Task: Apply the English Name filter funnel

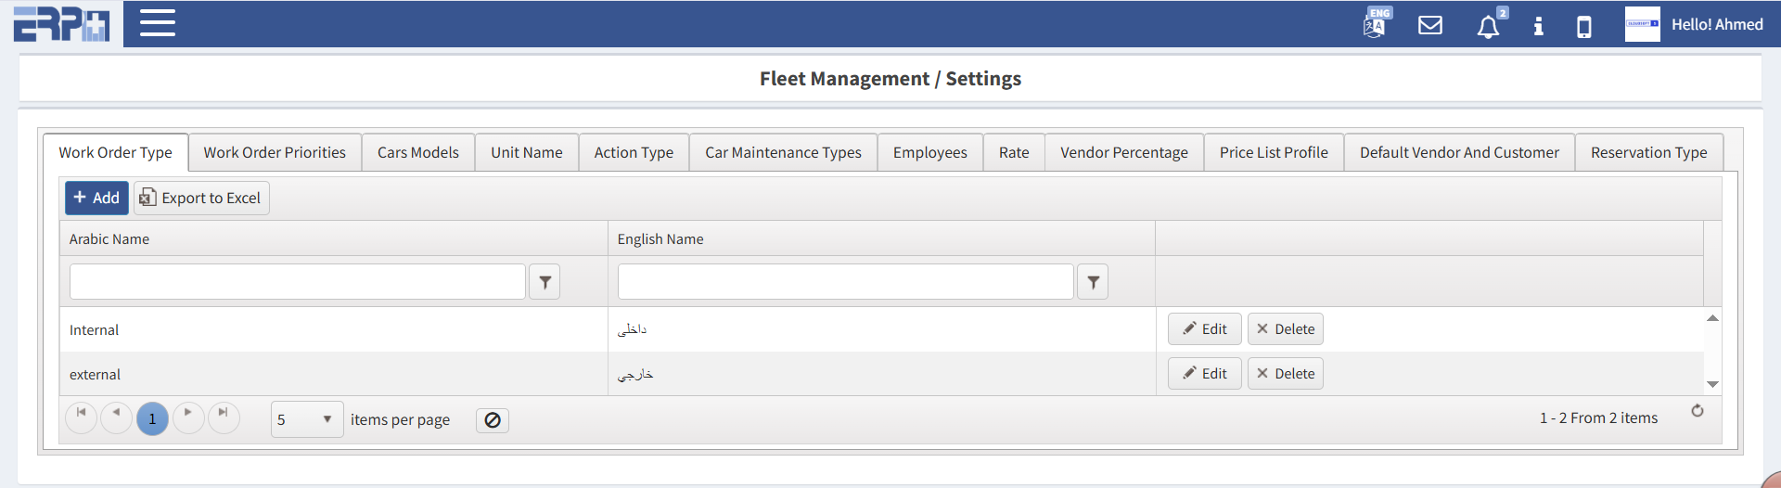Action: pos(1093,282)
